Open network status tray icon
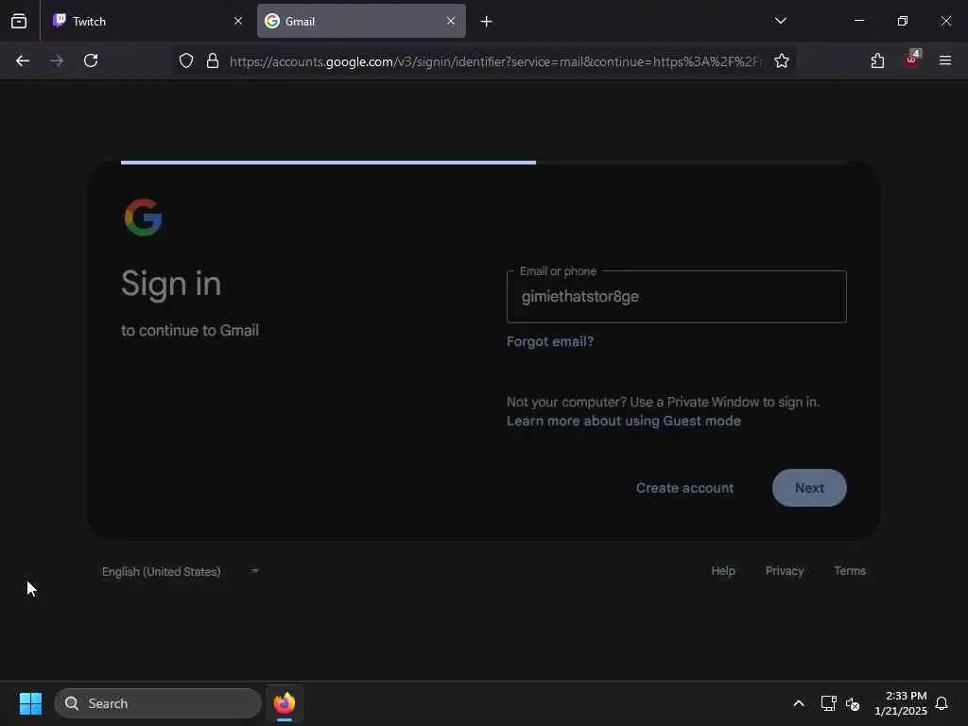Image resolution: width=968 pixels, height=726 pixels. click(828, 703)
